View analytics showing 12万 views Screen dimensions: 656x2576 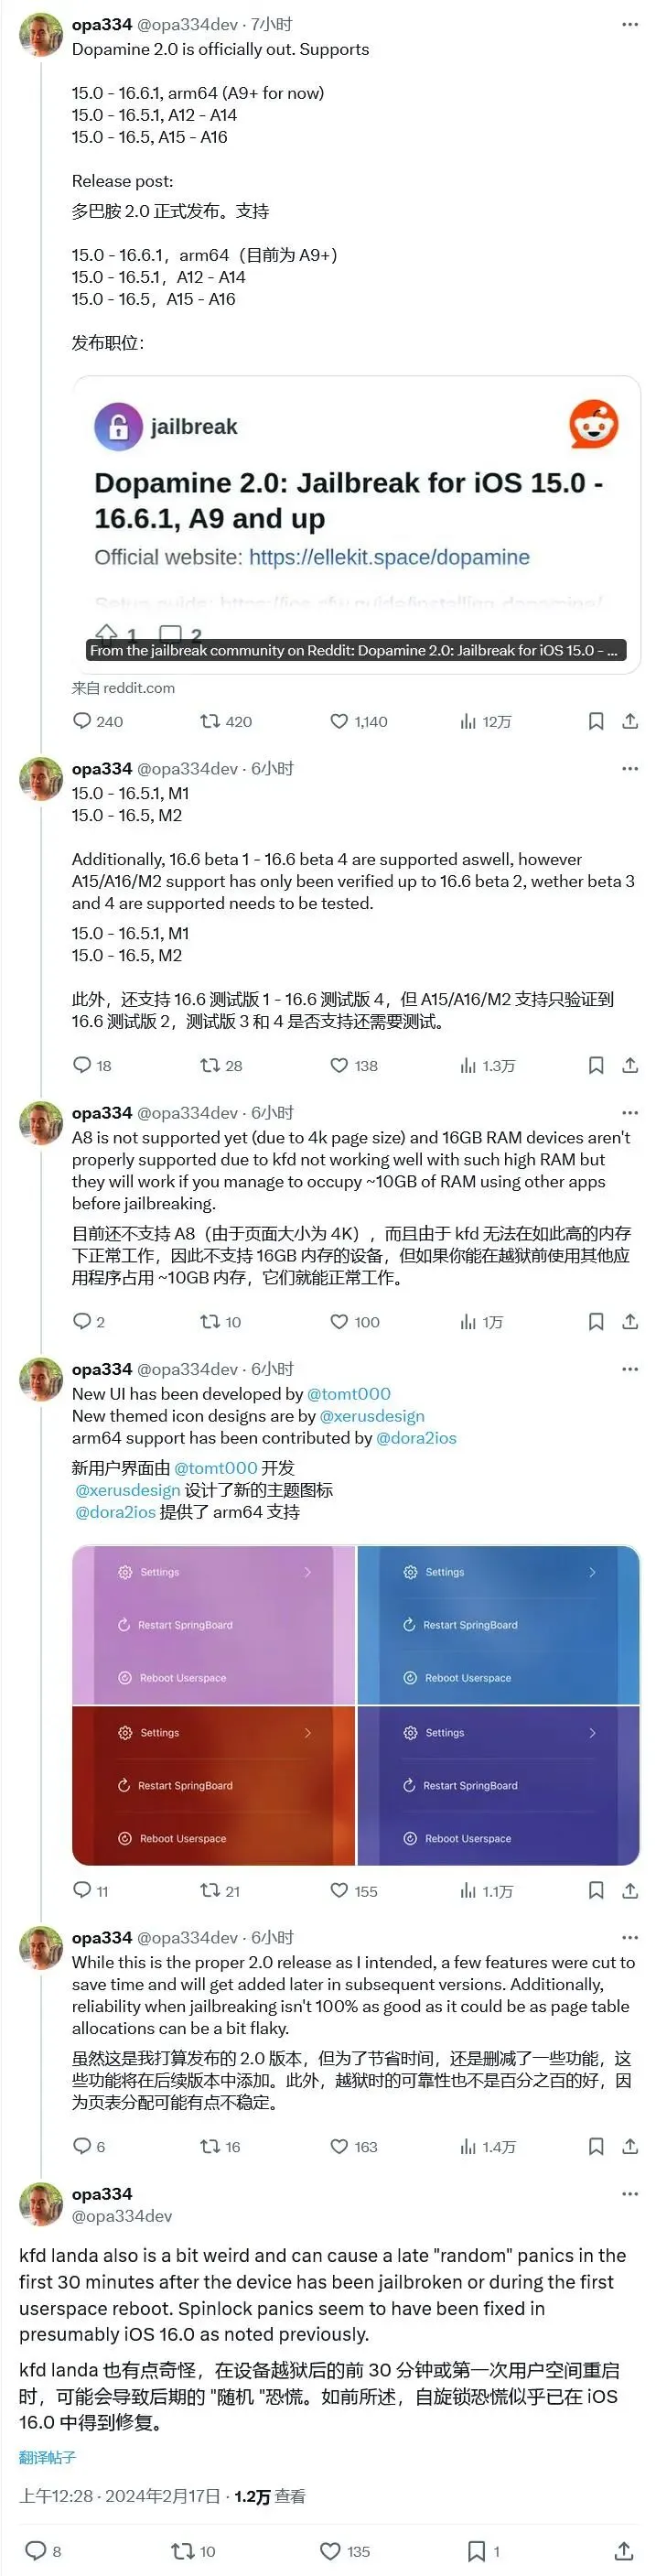[485, 721]
